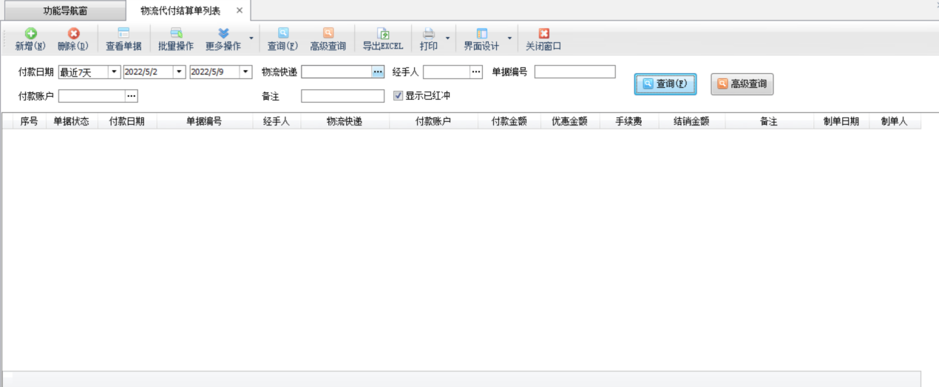Sort by the 付款金额 column header

point(509,122)
